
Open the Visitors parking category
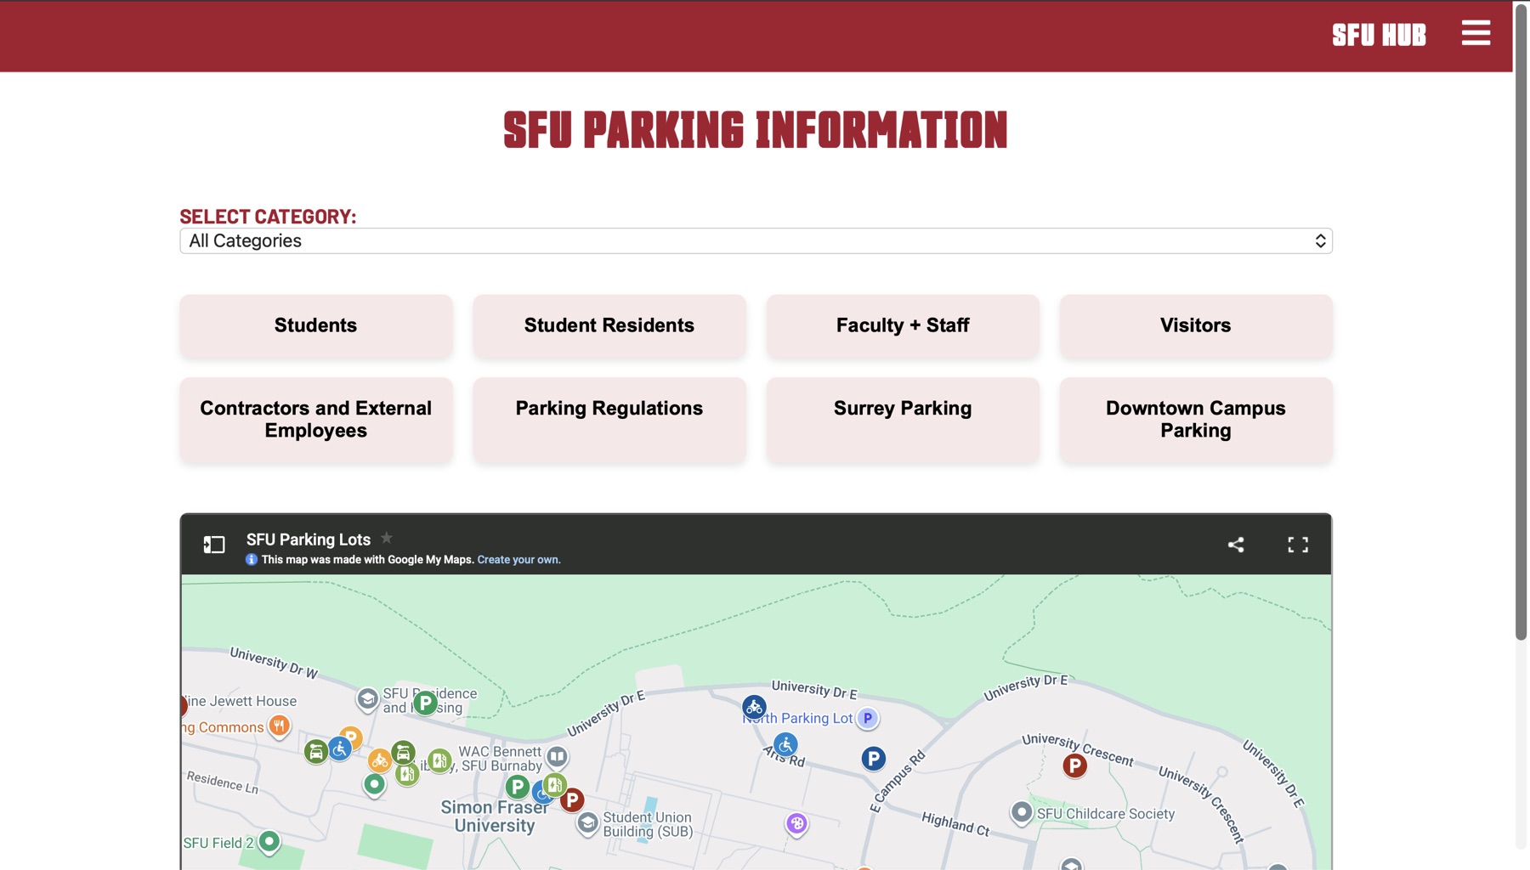coord(1196,325)
